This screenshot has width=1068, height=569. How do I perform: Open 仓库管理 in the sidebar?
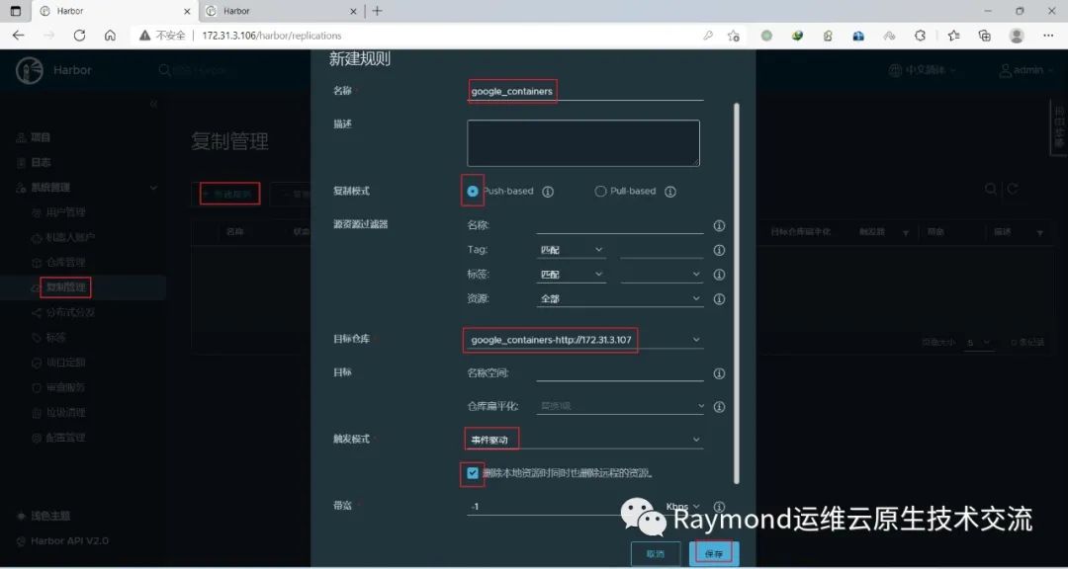tap(65, 262)
